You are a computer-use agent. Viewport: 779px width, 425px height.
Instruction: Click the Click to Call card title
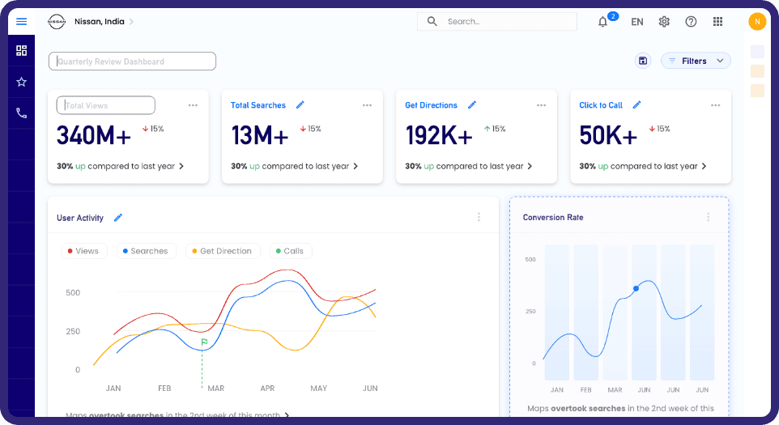coord(601,105)
